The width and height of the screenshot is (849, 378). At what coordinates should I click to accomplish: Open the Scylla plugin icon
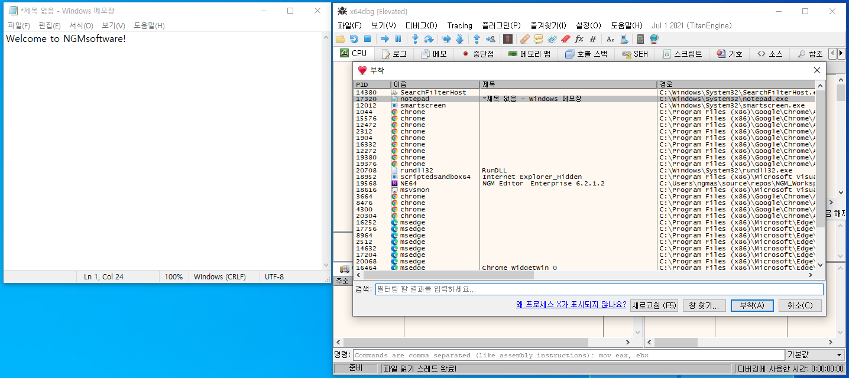(507, 39)
